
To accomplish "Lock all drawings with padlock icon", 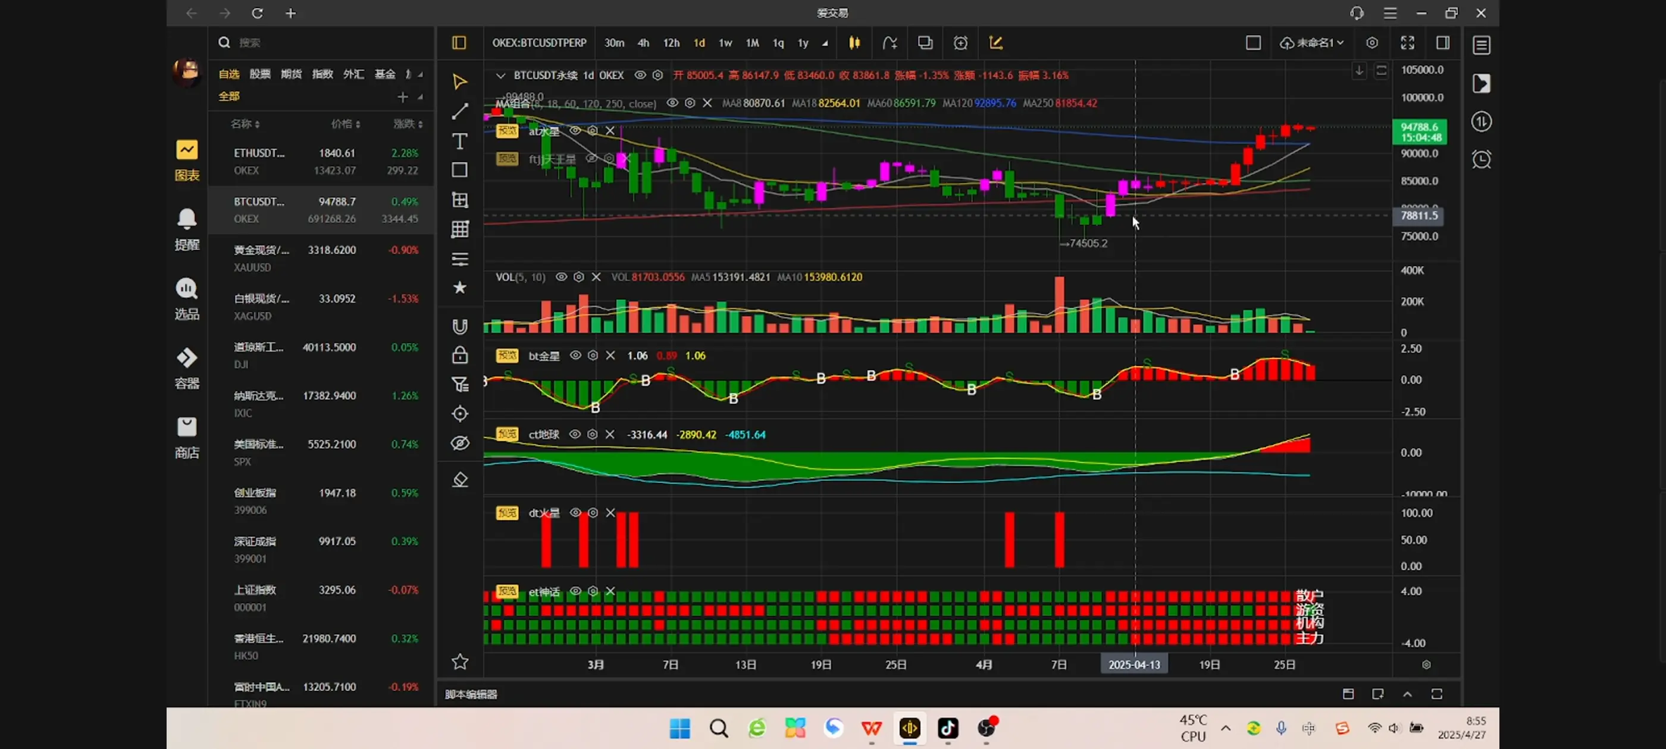I will [x=459, y=355].
